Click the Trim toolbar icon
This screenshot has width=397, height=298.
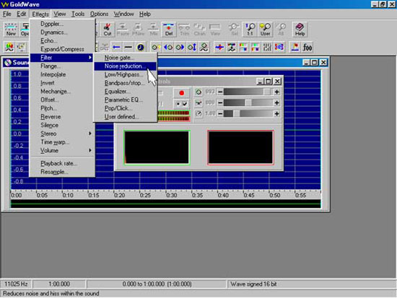coord(184,30)
